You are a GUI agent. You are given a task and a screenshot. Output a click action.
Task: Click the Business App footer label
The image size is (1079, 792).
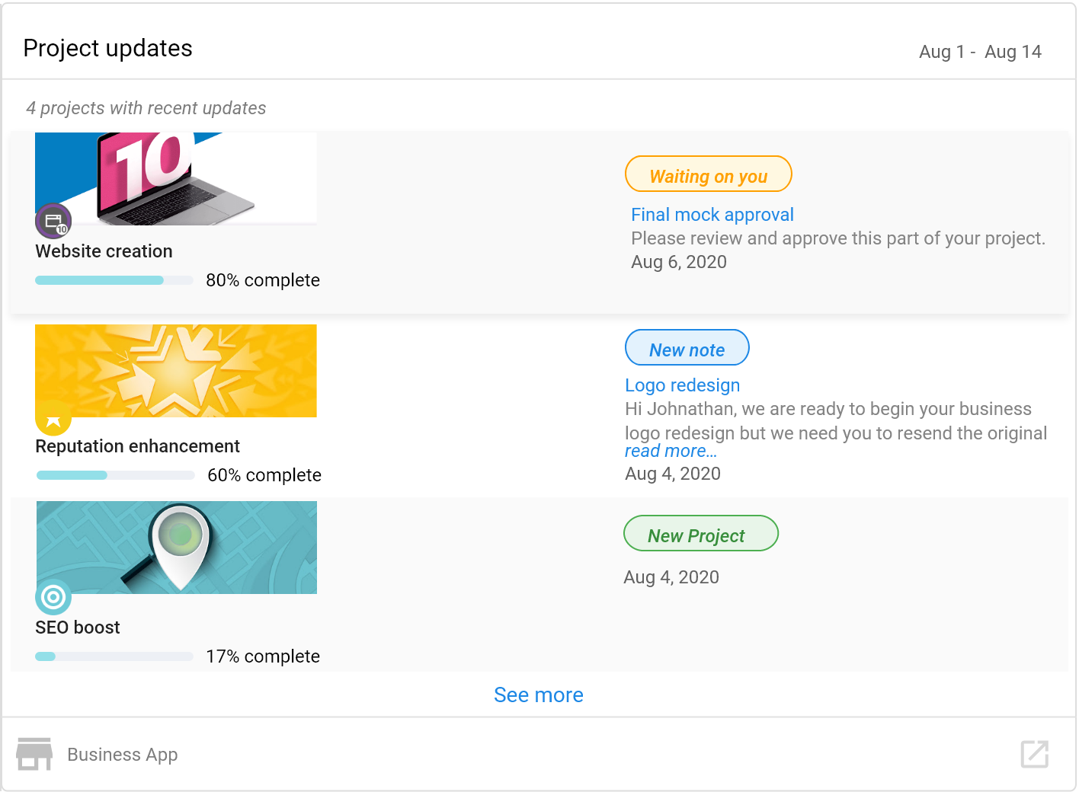123,755
